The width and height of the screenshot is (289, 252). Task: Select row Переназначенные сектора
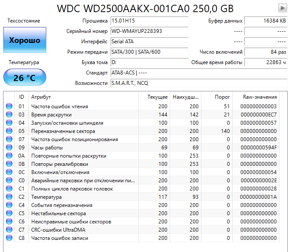141,131
